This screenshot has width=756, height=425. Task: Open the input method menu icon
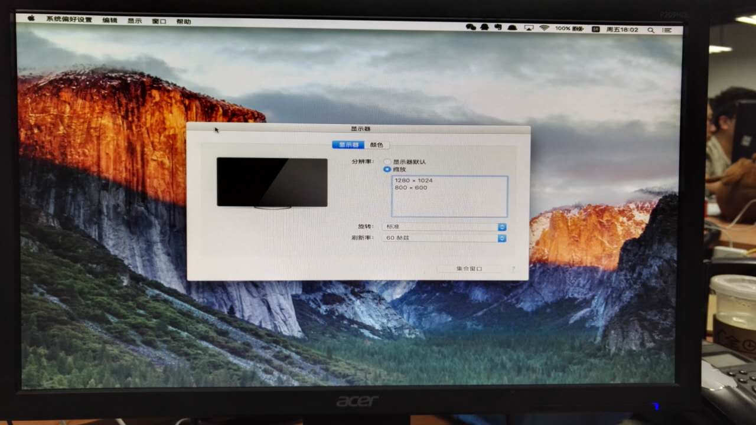coord(596,29)
